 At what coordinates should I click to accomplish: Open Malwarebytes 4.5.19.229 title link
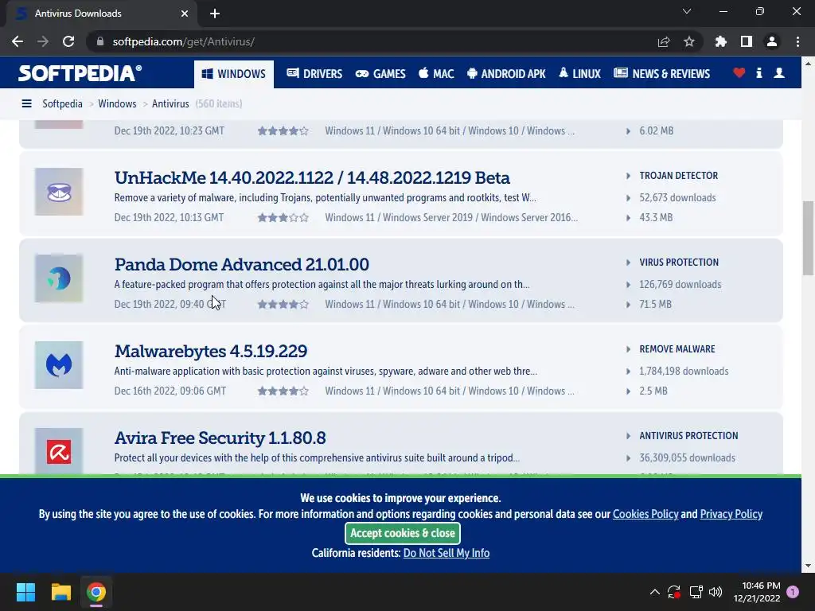tap(210, 351)
